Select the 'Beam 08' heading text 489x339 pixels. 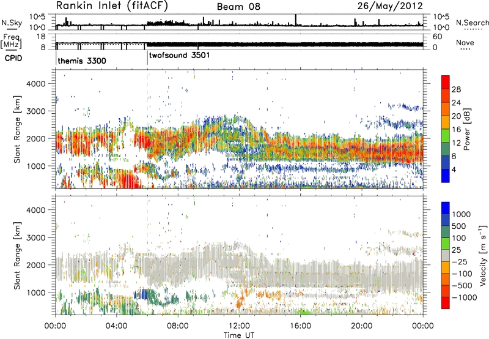(238, 7)
